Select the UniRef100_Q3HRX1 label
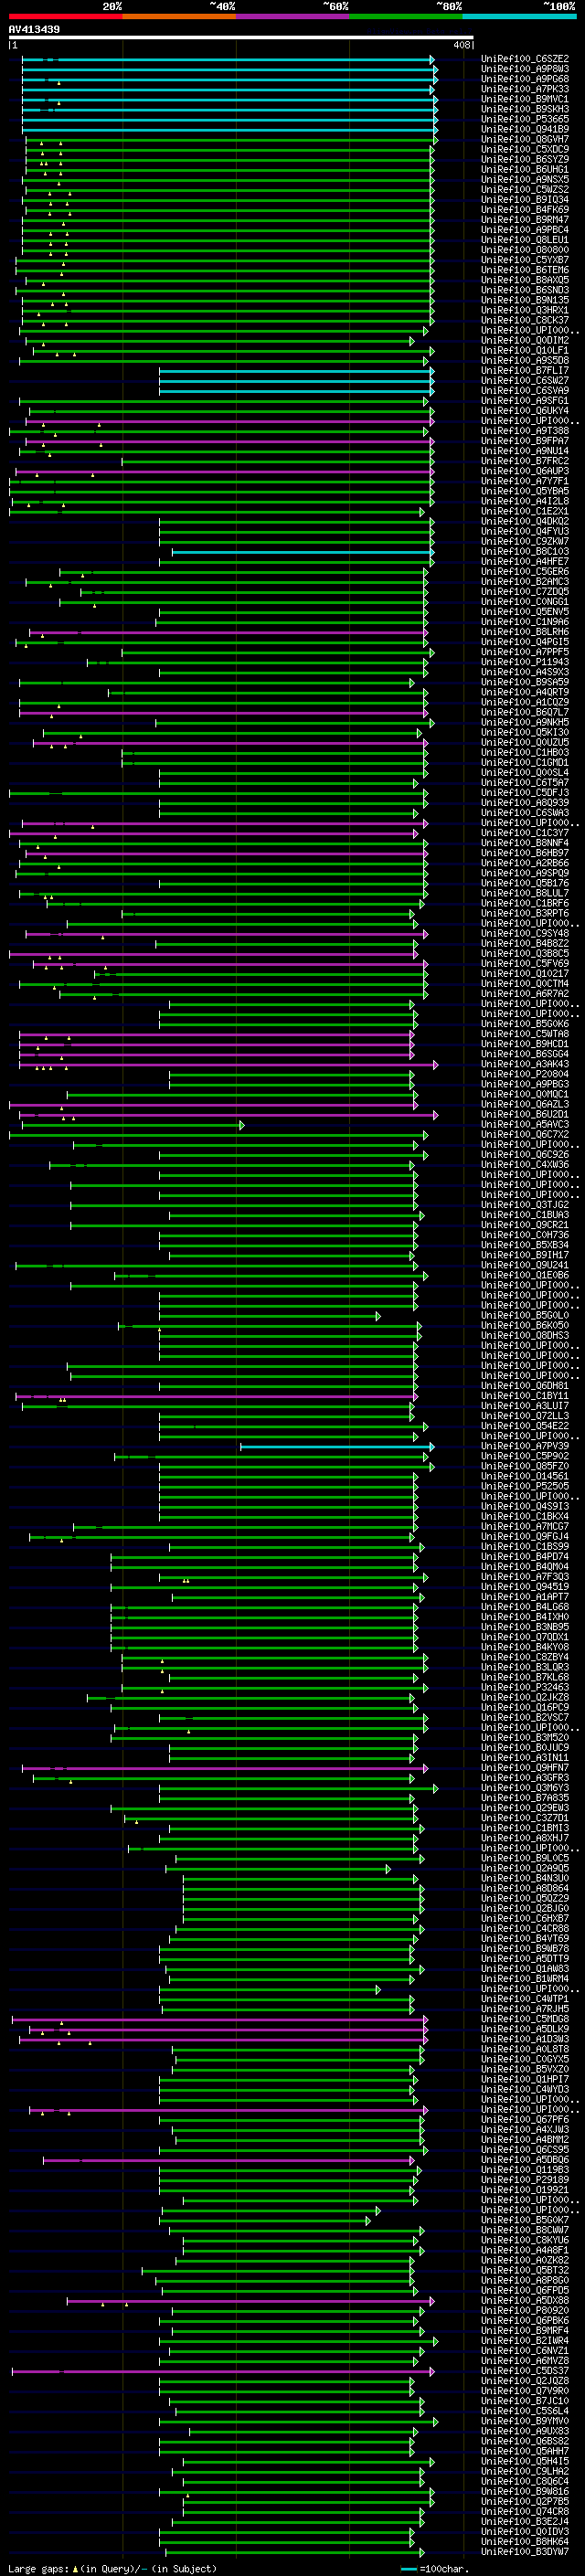The image size is (585, 2576). (525, 310)
